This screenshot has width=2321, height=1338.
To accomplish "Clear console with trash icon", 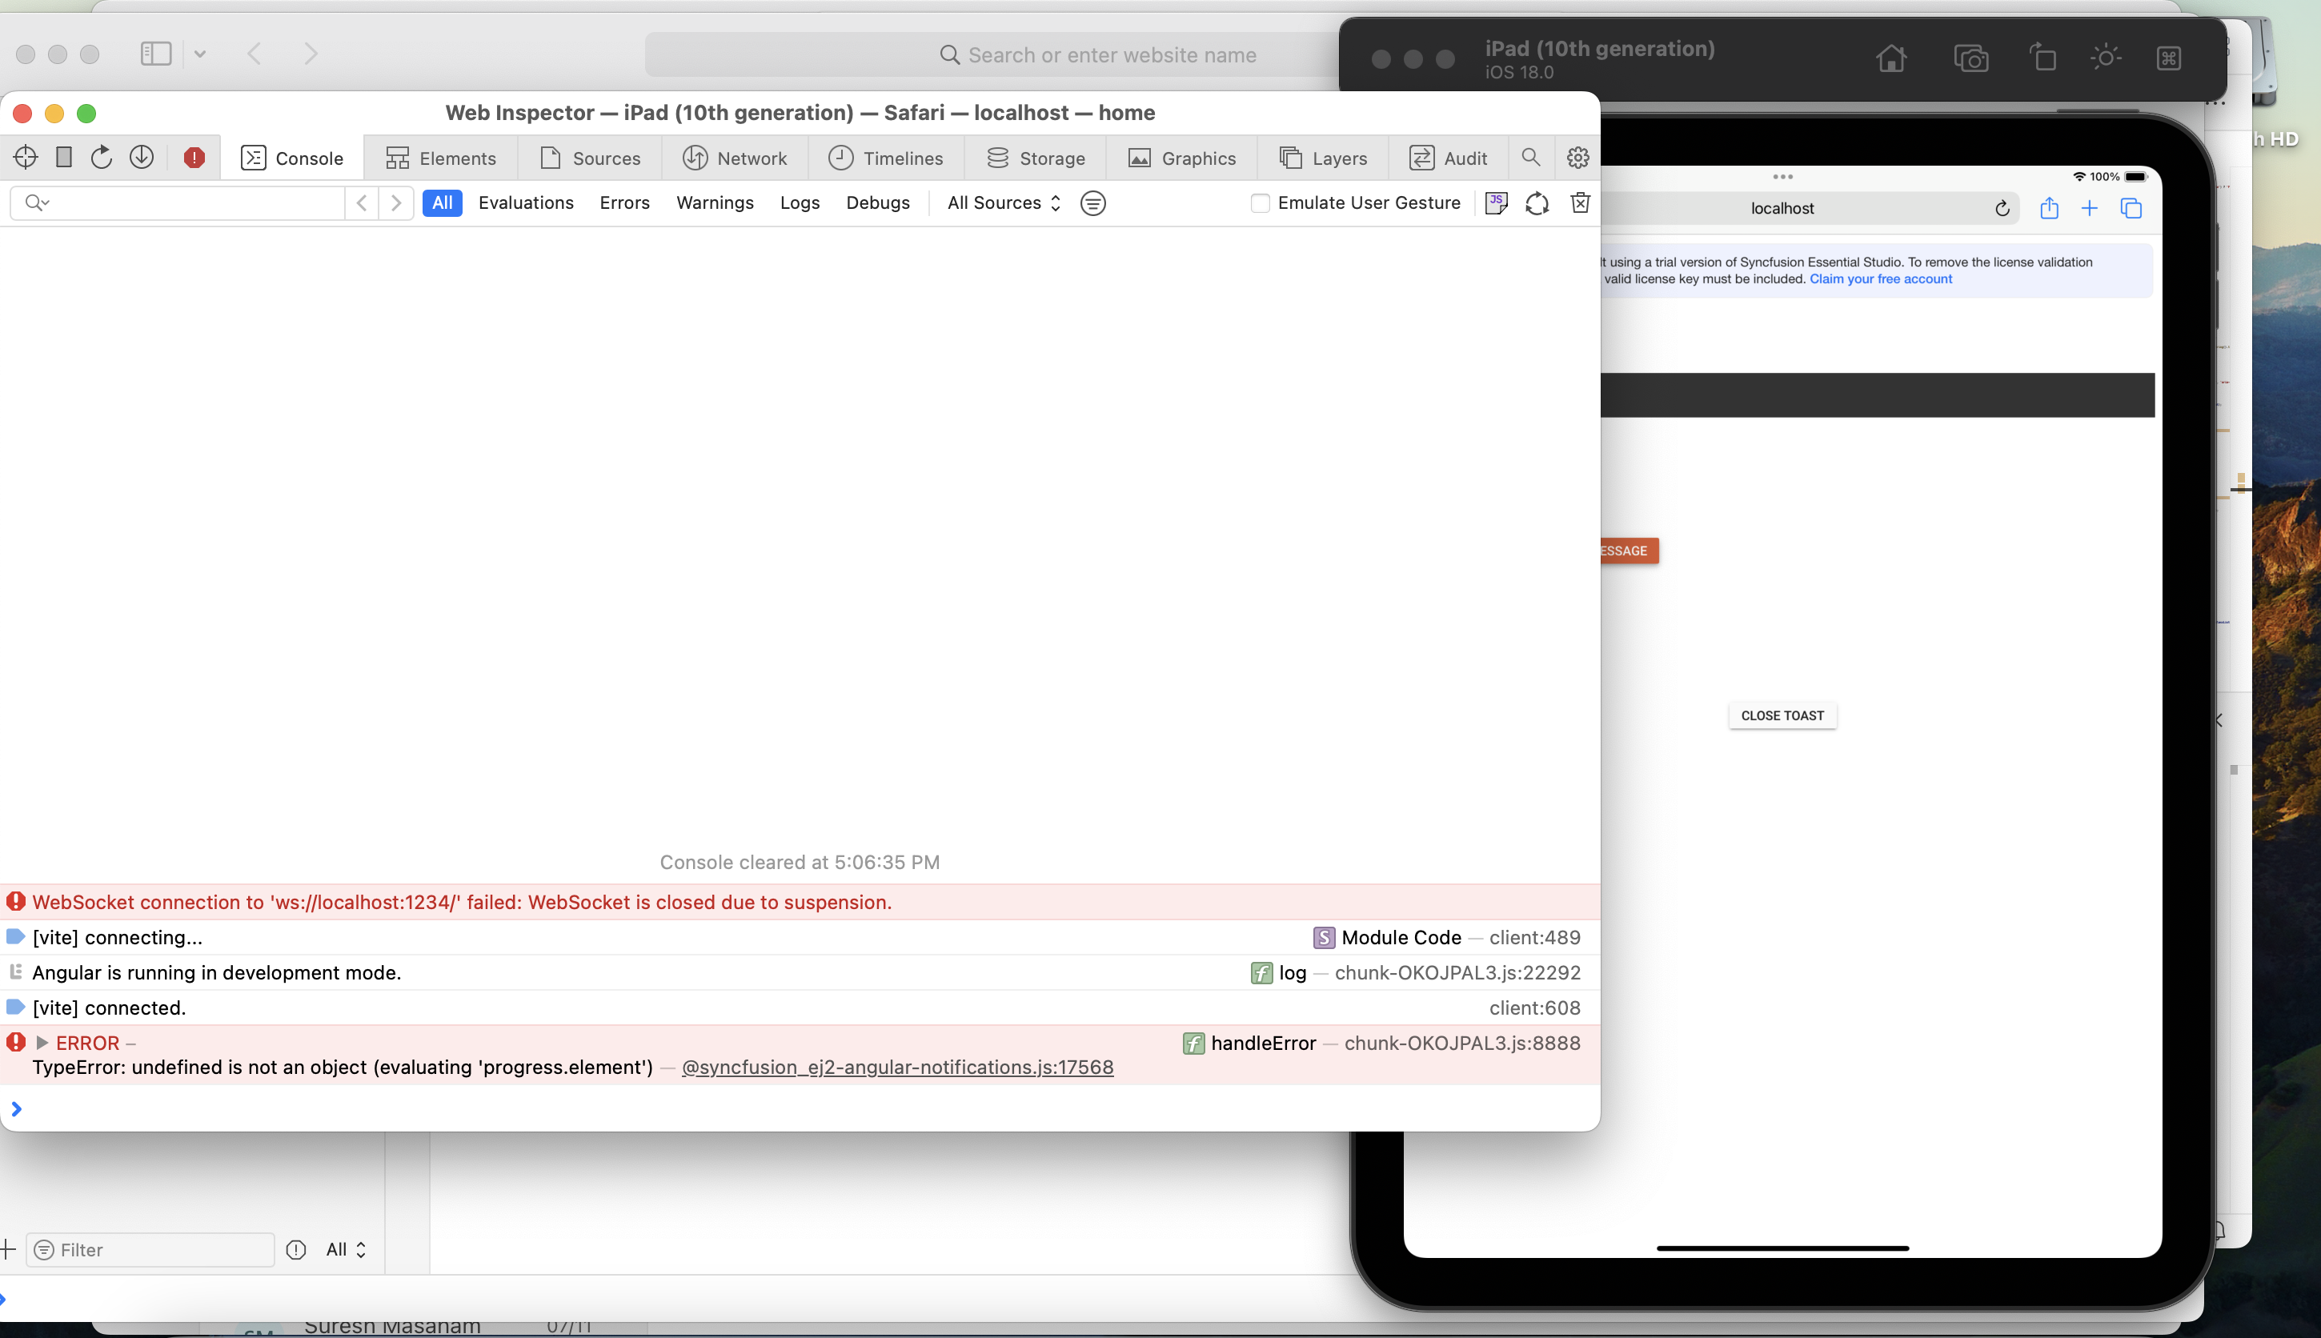I will [1580, 203].
